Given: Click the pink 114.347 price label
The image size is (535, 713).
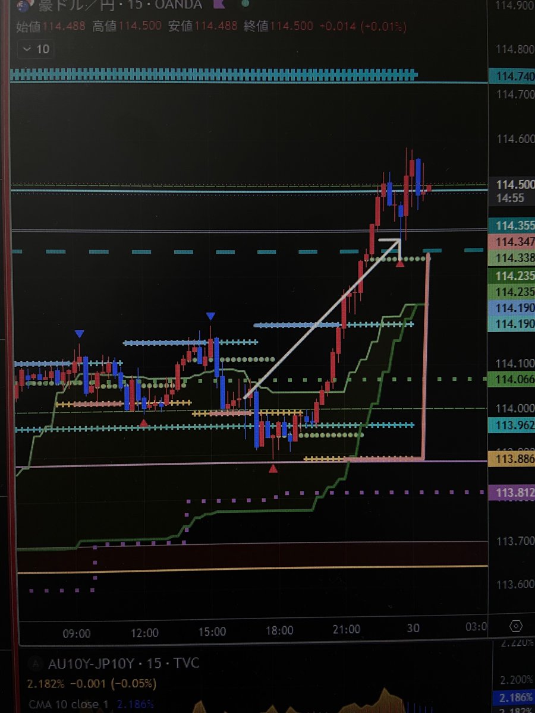Looking at the screenshot, I should click(x=512, y=242).
